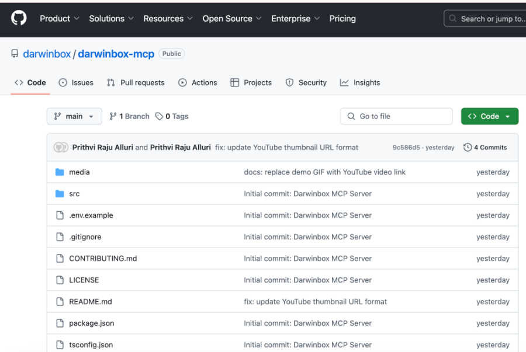This screenshot has height=352, width=526.
Task: Click the file icon for README.md
Action: point(60,301)
